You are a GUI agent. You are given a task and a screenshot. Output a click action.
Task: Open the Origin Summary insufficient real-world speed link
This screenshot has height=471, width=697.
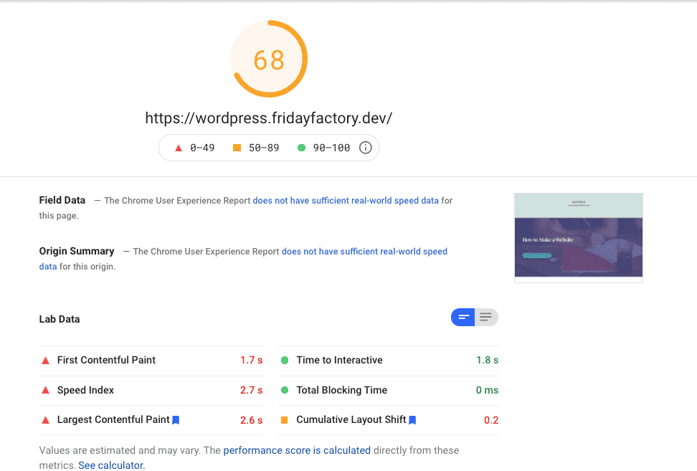(x=364, y=252)
